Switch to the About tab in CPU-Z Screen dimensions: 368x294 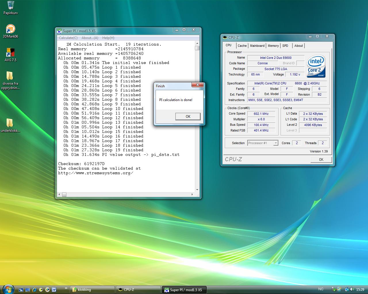(x=298, y=46)
